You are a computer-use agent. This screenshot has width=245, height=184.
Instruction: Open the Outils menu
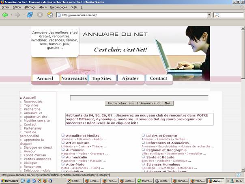click(74, 7)
